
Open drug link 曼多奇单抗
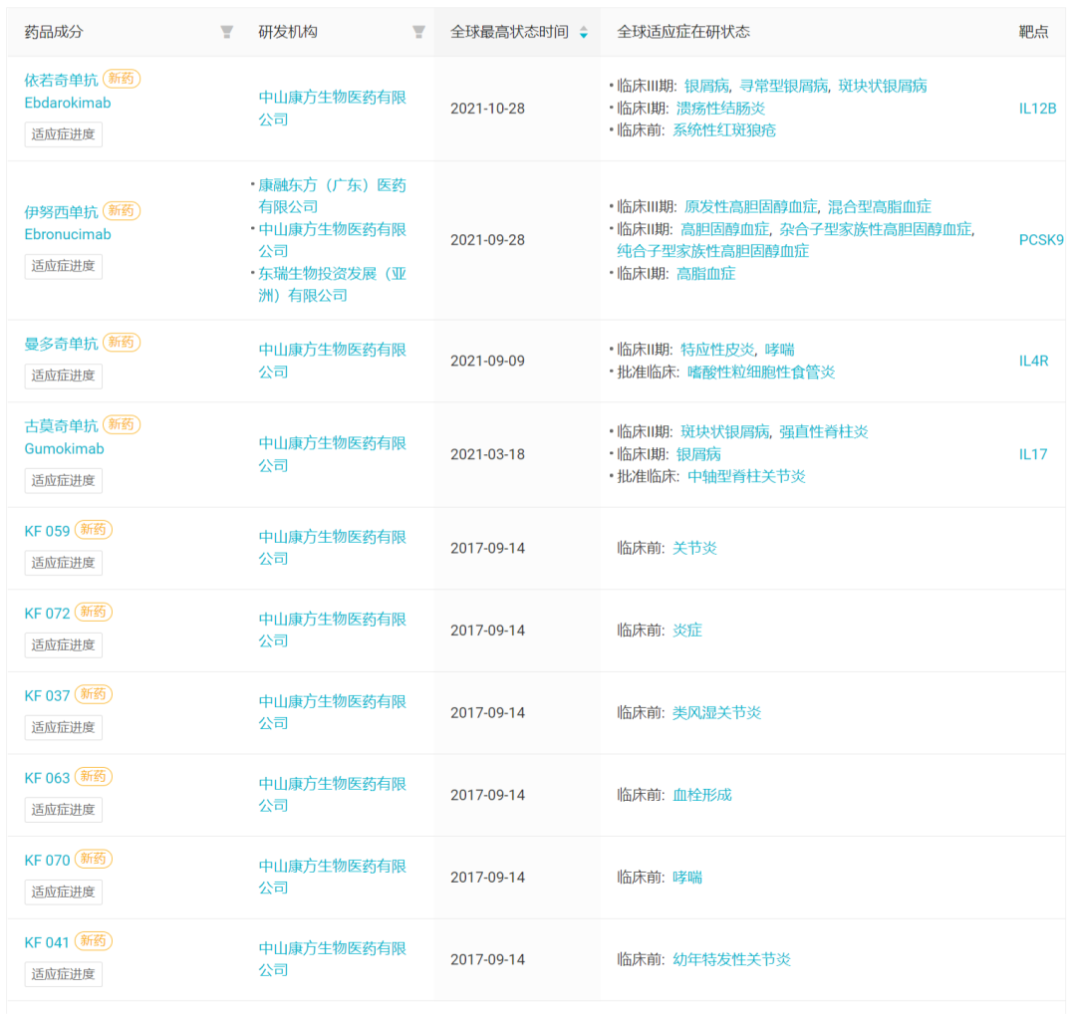pyautogui.click(x=61, y=344)
